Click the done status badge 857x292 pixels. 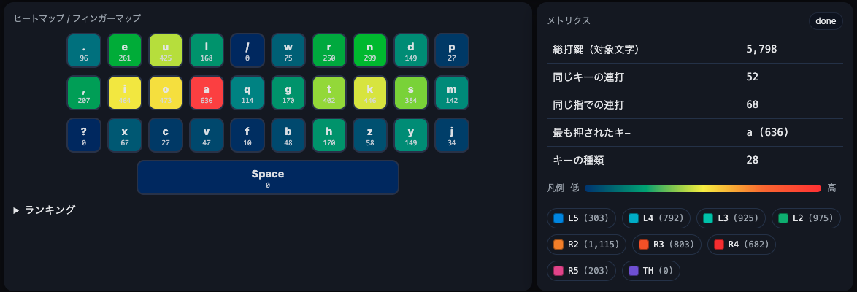pos(826,20)
